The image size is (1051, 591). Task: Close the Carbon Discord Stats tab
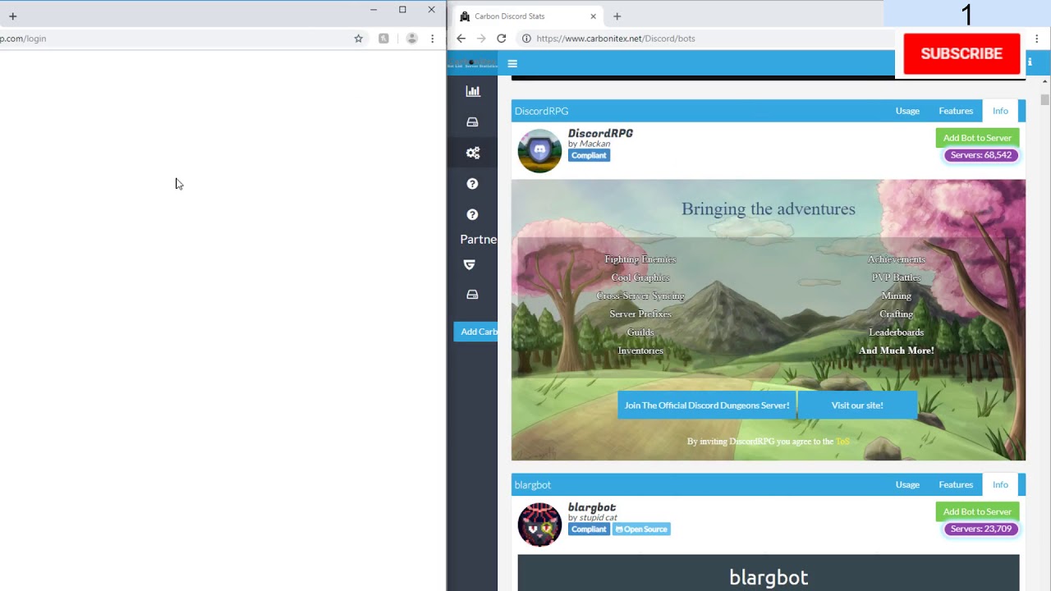coord(593,16)
